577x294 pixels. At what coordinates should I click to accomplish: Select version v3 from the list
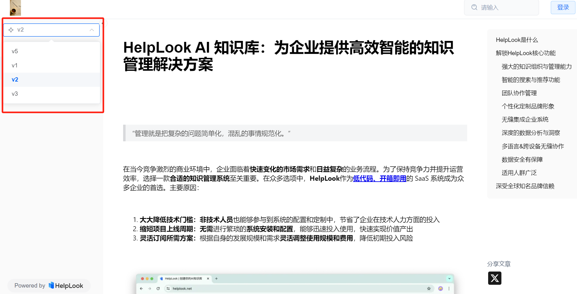point(52,94)
